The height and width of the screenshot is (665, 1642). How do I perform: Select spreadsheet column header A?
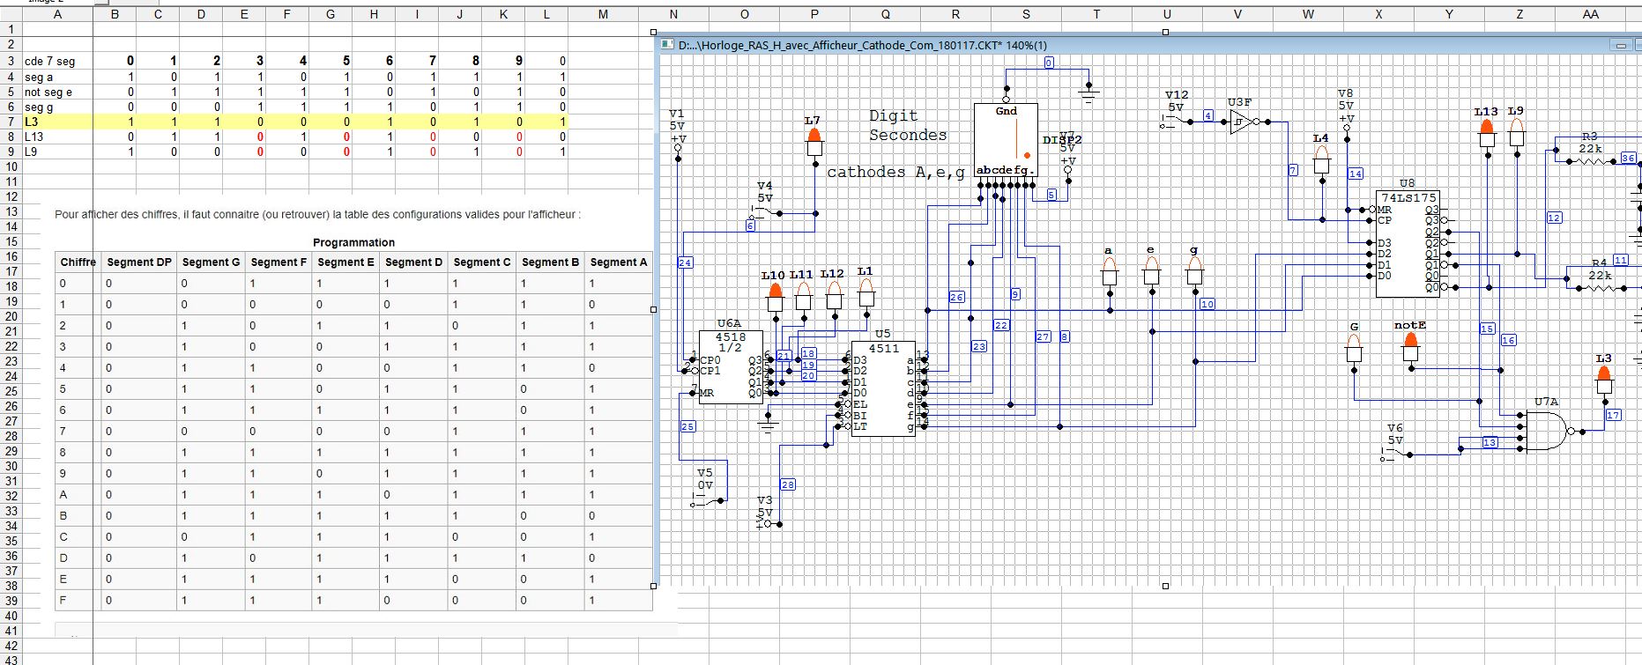click(57, 14)
